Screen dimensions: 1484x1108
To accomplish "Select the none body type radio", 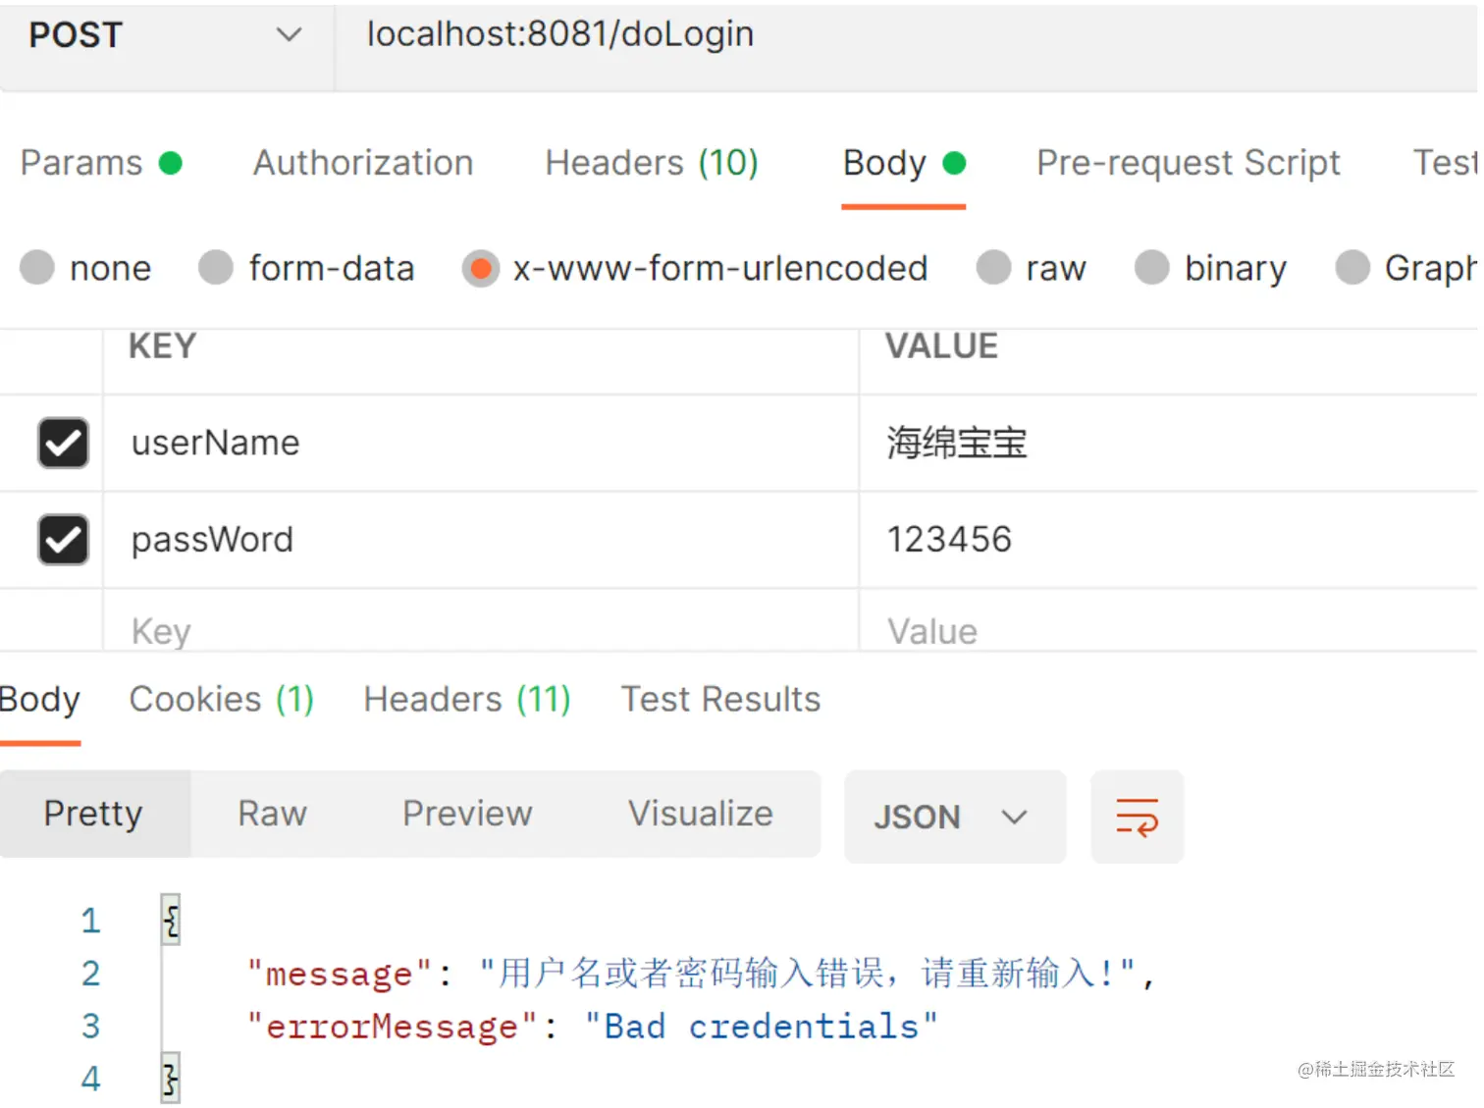I will (x=37, y=267).
